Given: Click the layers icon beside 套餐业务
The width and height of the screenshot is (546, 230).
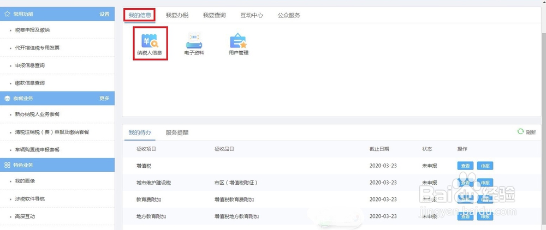Looking at the screenshot, I should click(x=7, y=98).
